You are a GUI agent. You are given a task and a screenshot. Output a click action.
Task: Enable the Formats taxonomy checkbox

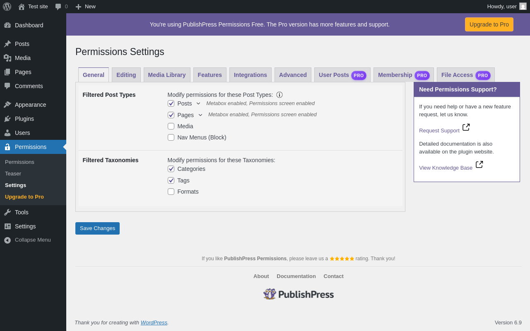pos(171,192)
